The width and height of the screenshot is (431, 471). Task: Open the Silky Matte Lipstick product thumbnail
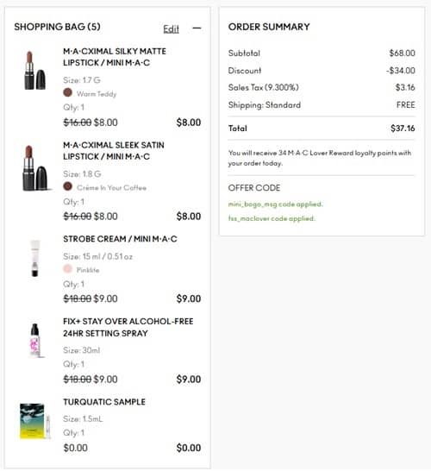point(34,71)
